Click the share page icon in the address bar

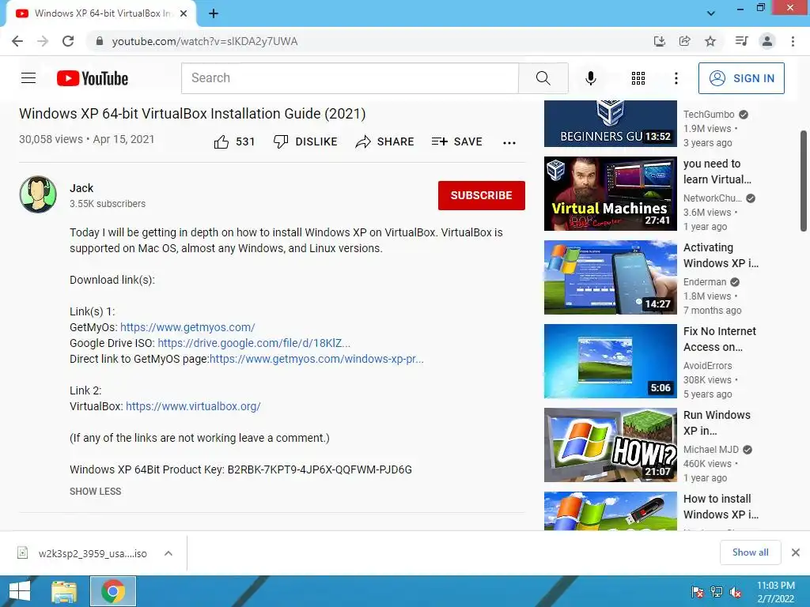pos(684,41)
